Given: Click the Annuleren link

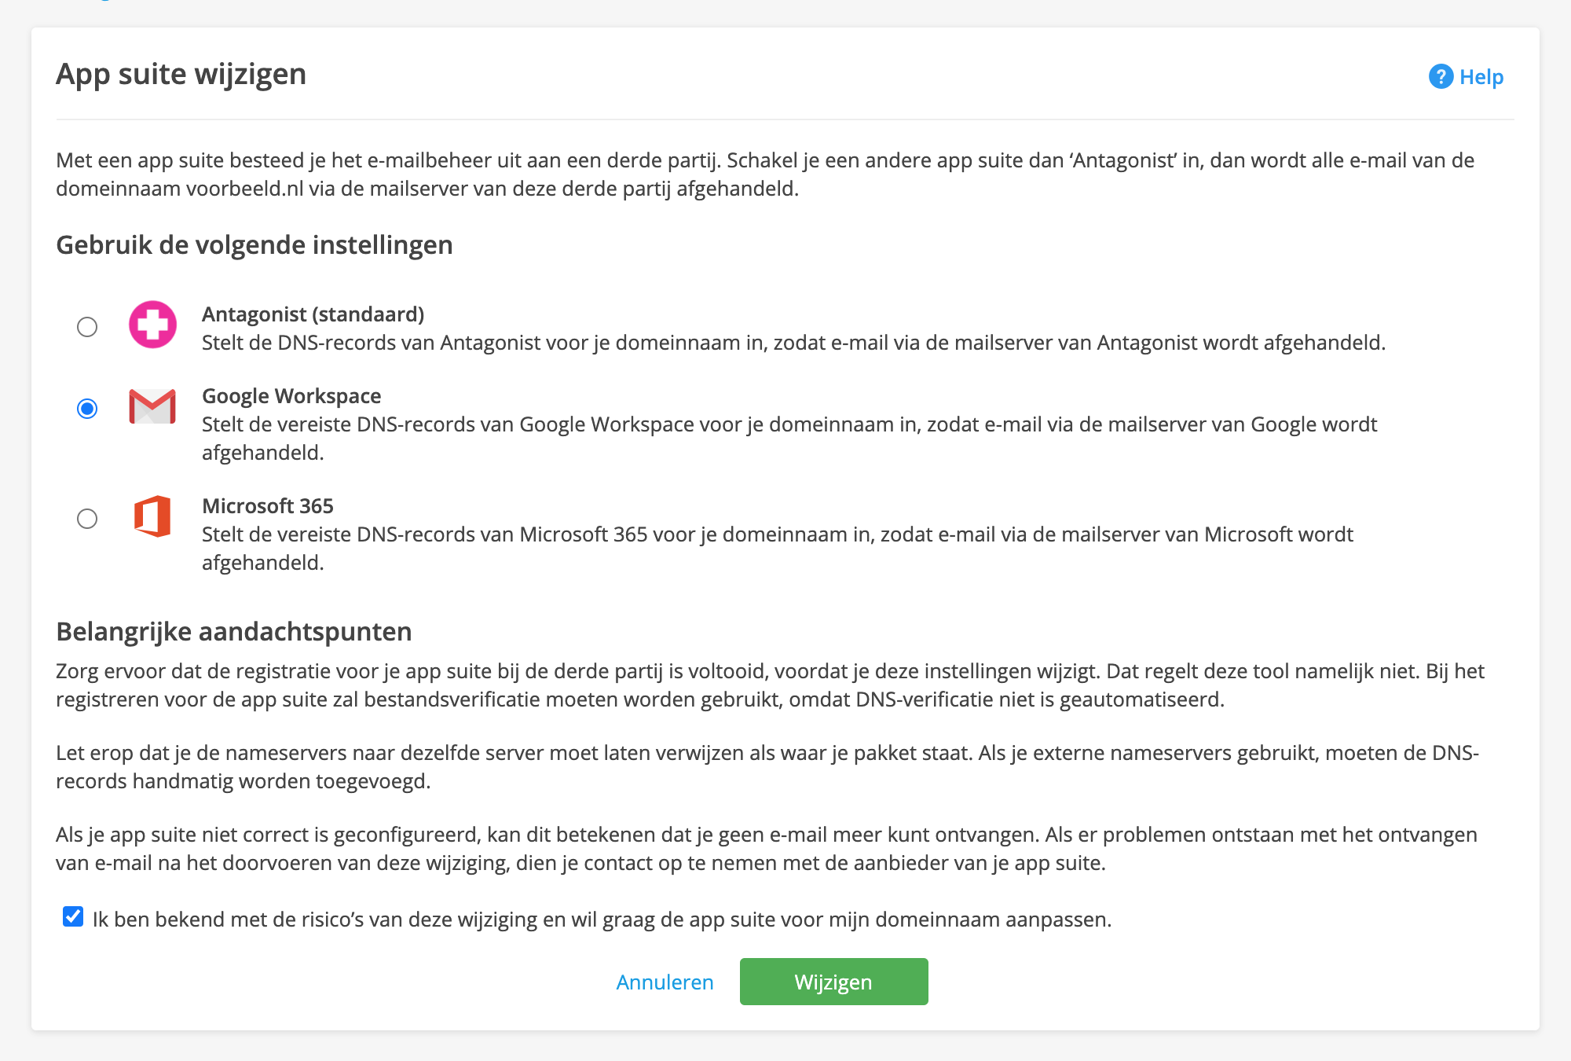Looking at the screenshot, I should 665,981.
